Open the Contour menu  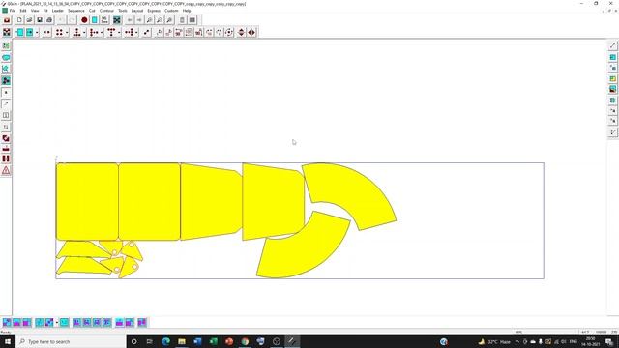pos(106,11)
